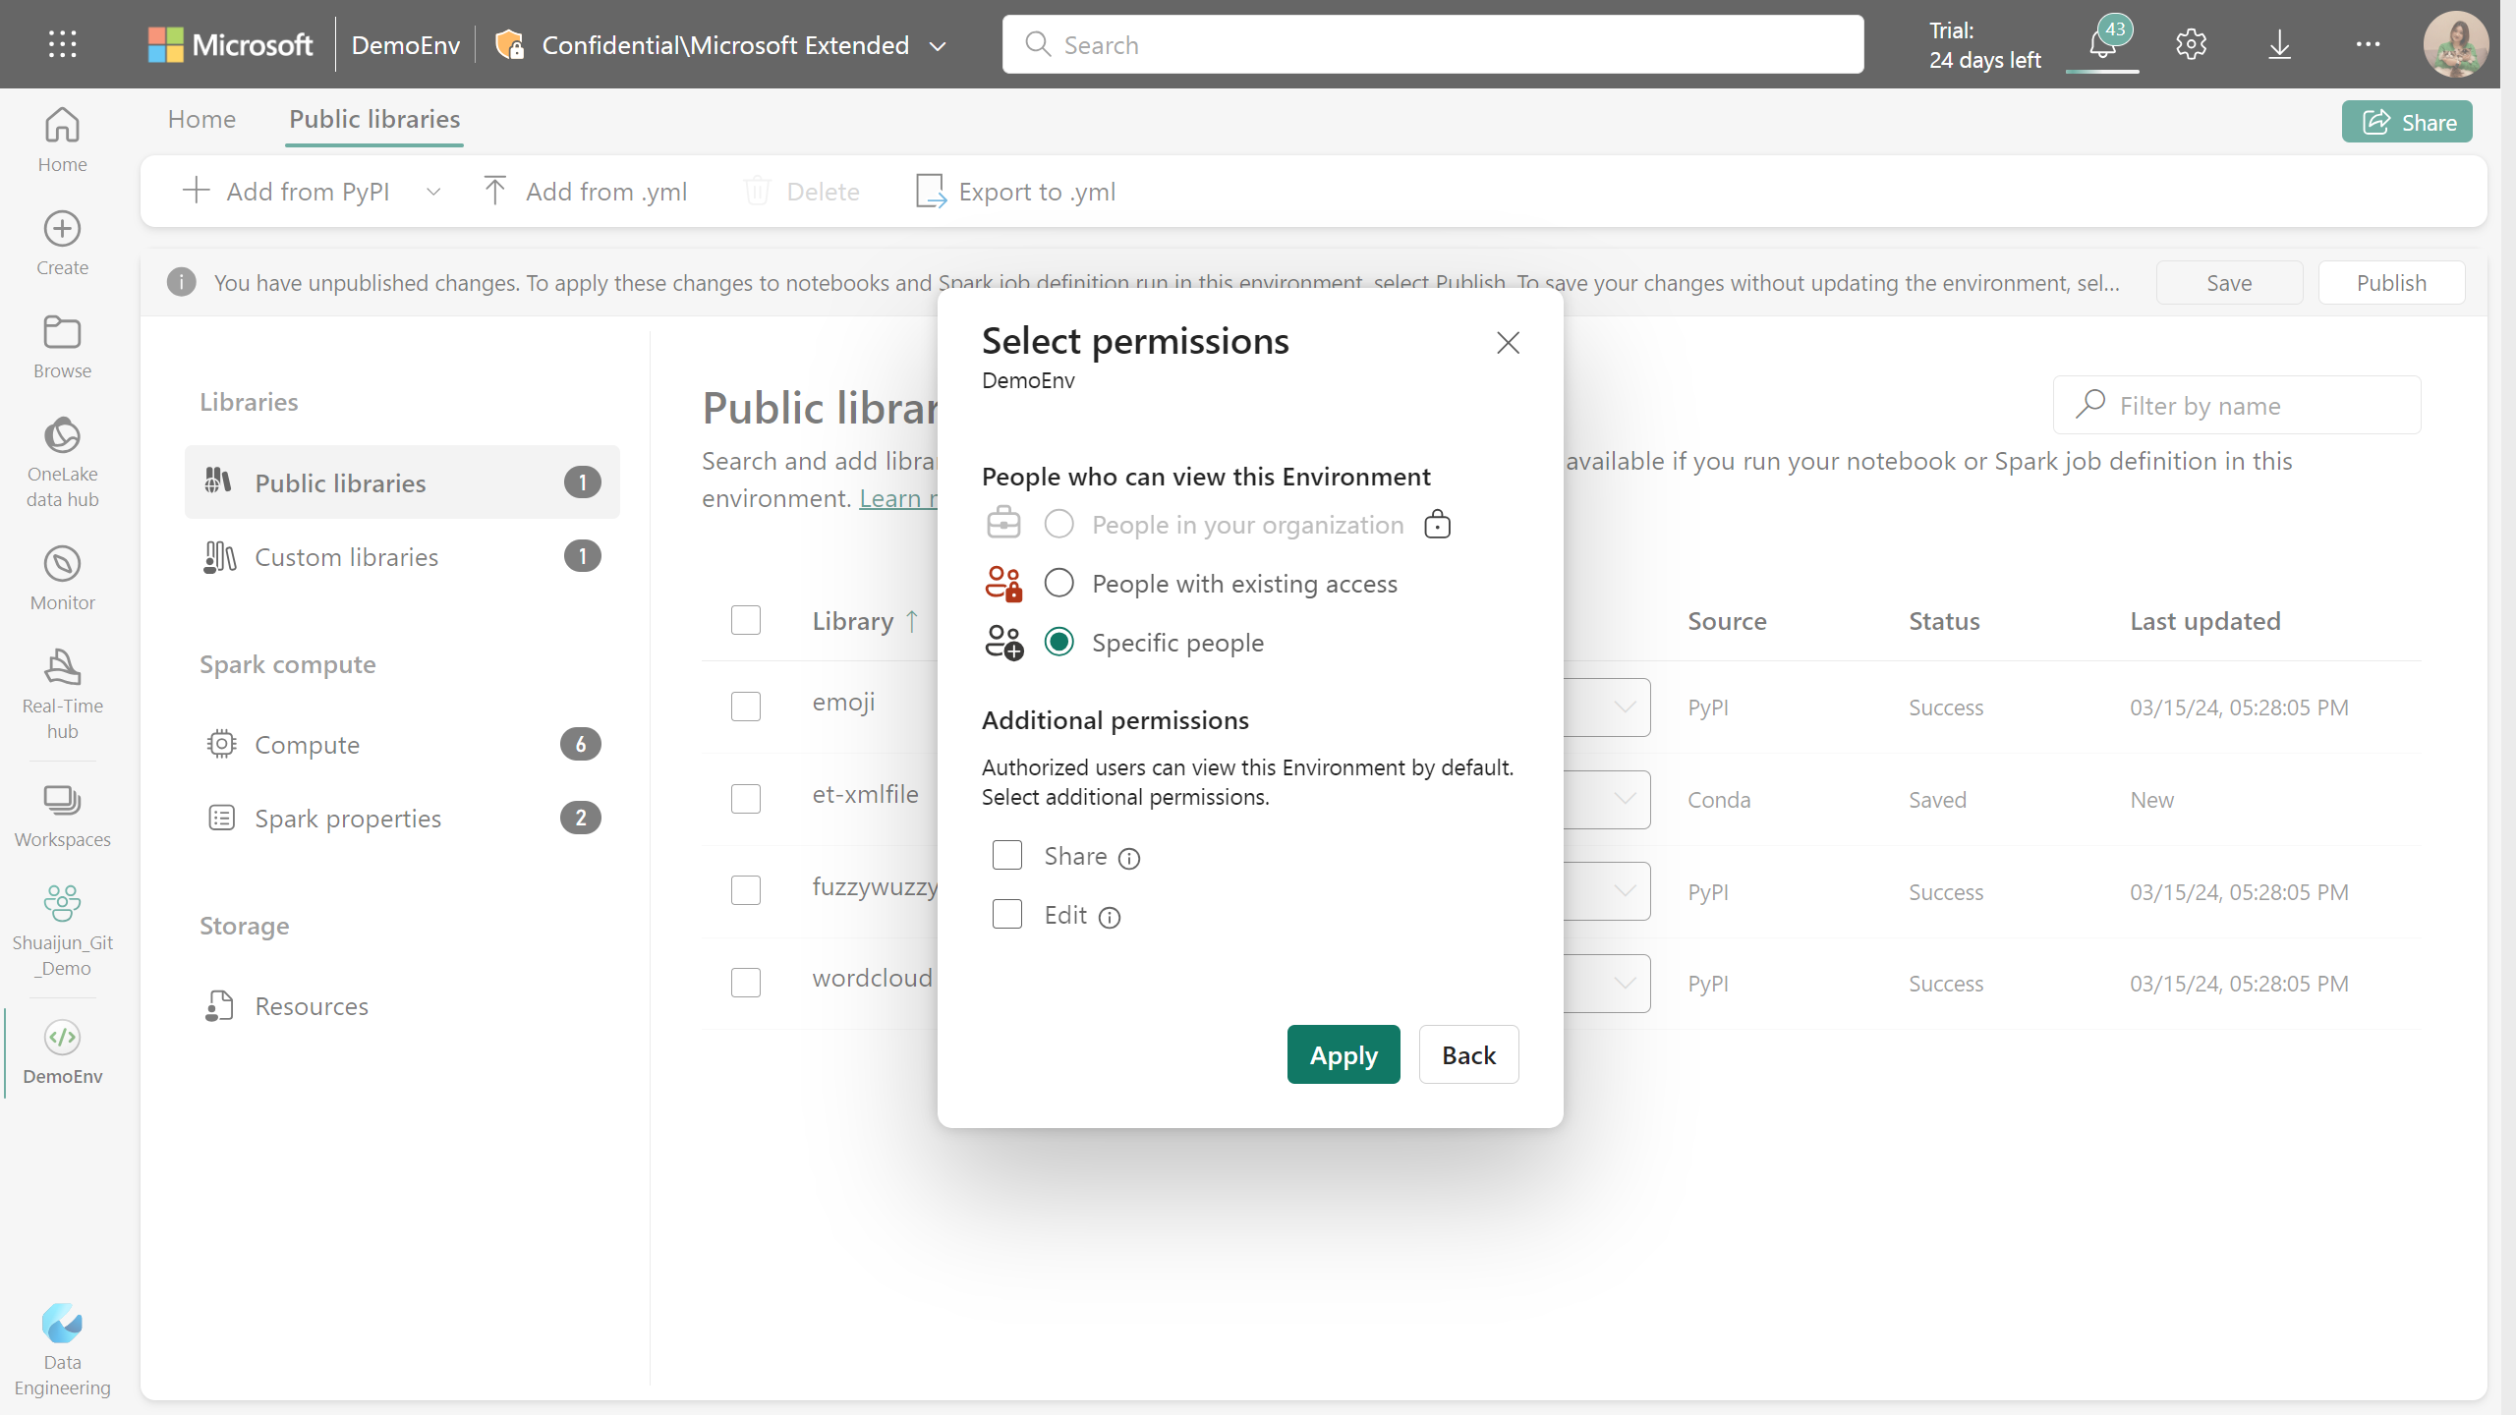
Task: Enable the Share additional permission checkbox
Action: click(1005, 854)
